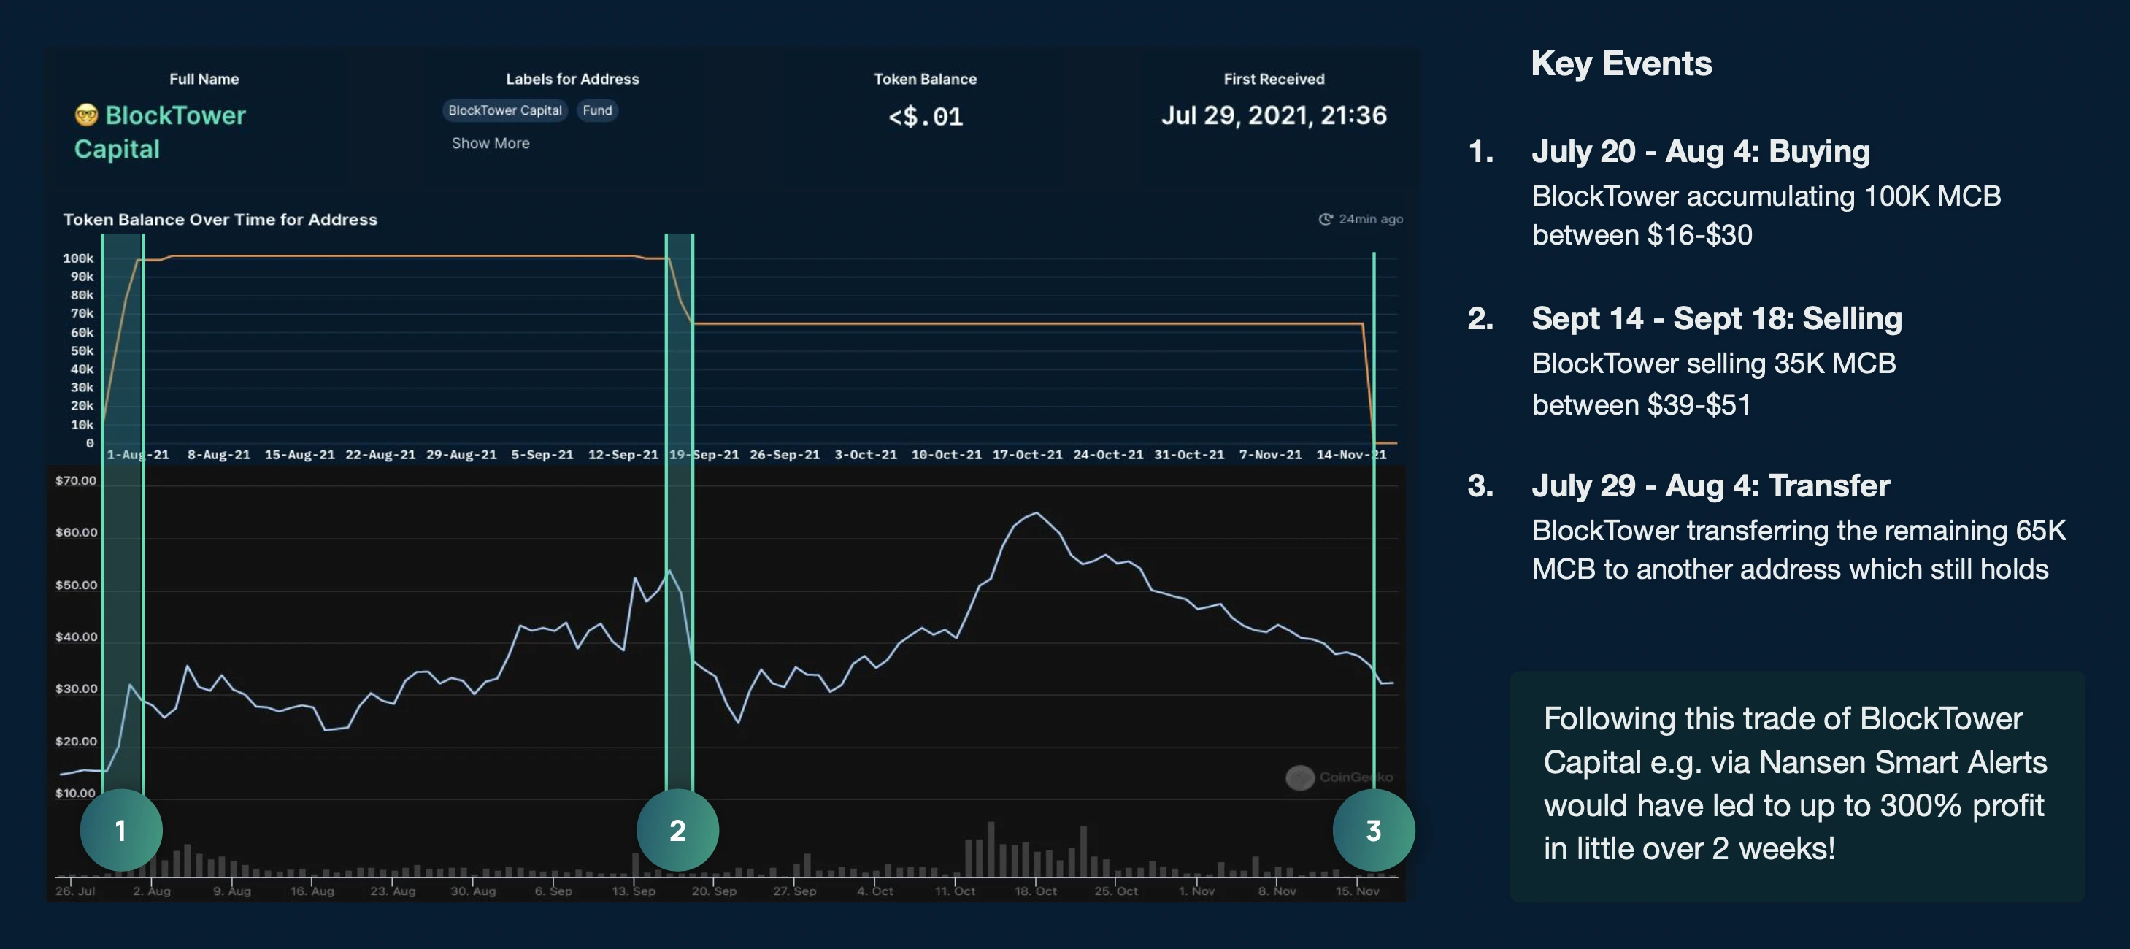Image resolution: width=2130 pixels, height=949 pixels.
Task: Click the $50.00 price axis label
Action: pyautogui.click(x=76, y=585)
